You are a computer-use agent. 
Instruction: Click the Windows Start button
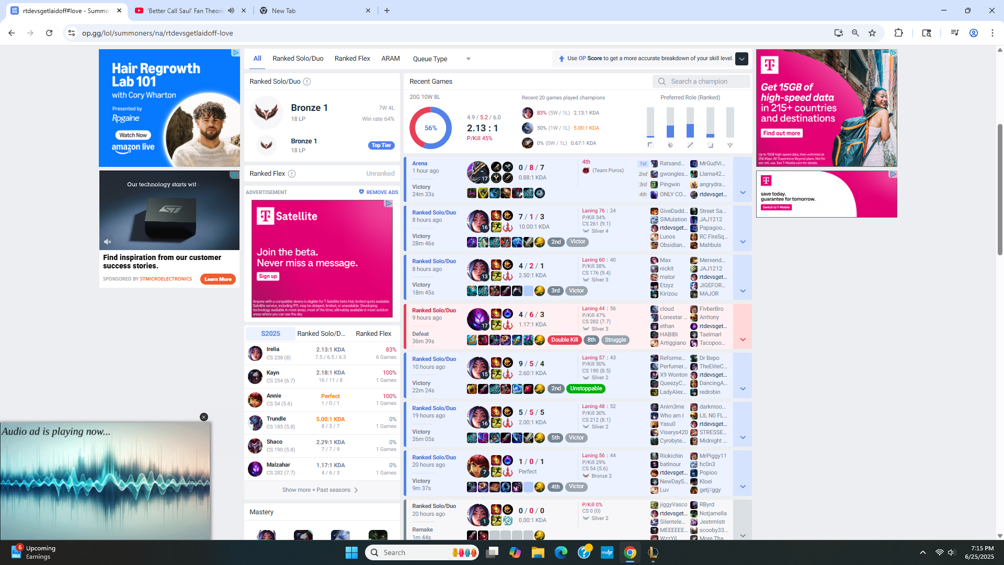pyautogui.click(x=351, y=552)
